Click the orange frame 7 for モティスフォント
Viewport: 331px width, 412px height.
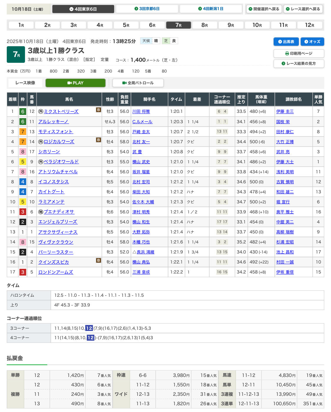click(23, 132)
